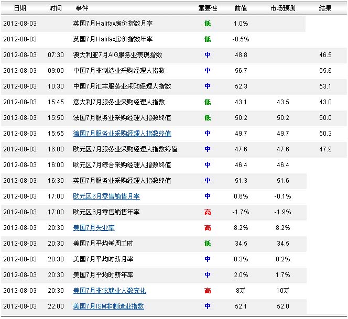Open link 德国7月服务业采购经理人指数终值
Viewport: 348px width, 319px height.
click(x=122, y=134)
